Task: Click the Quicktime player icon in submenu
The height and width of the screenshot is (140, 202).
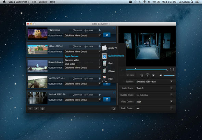Action: 104,56
